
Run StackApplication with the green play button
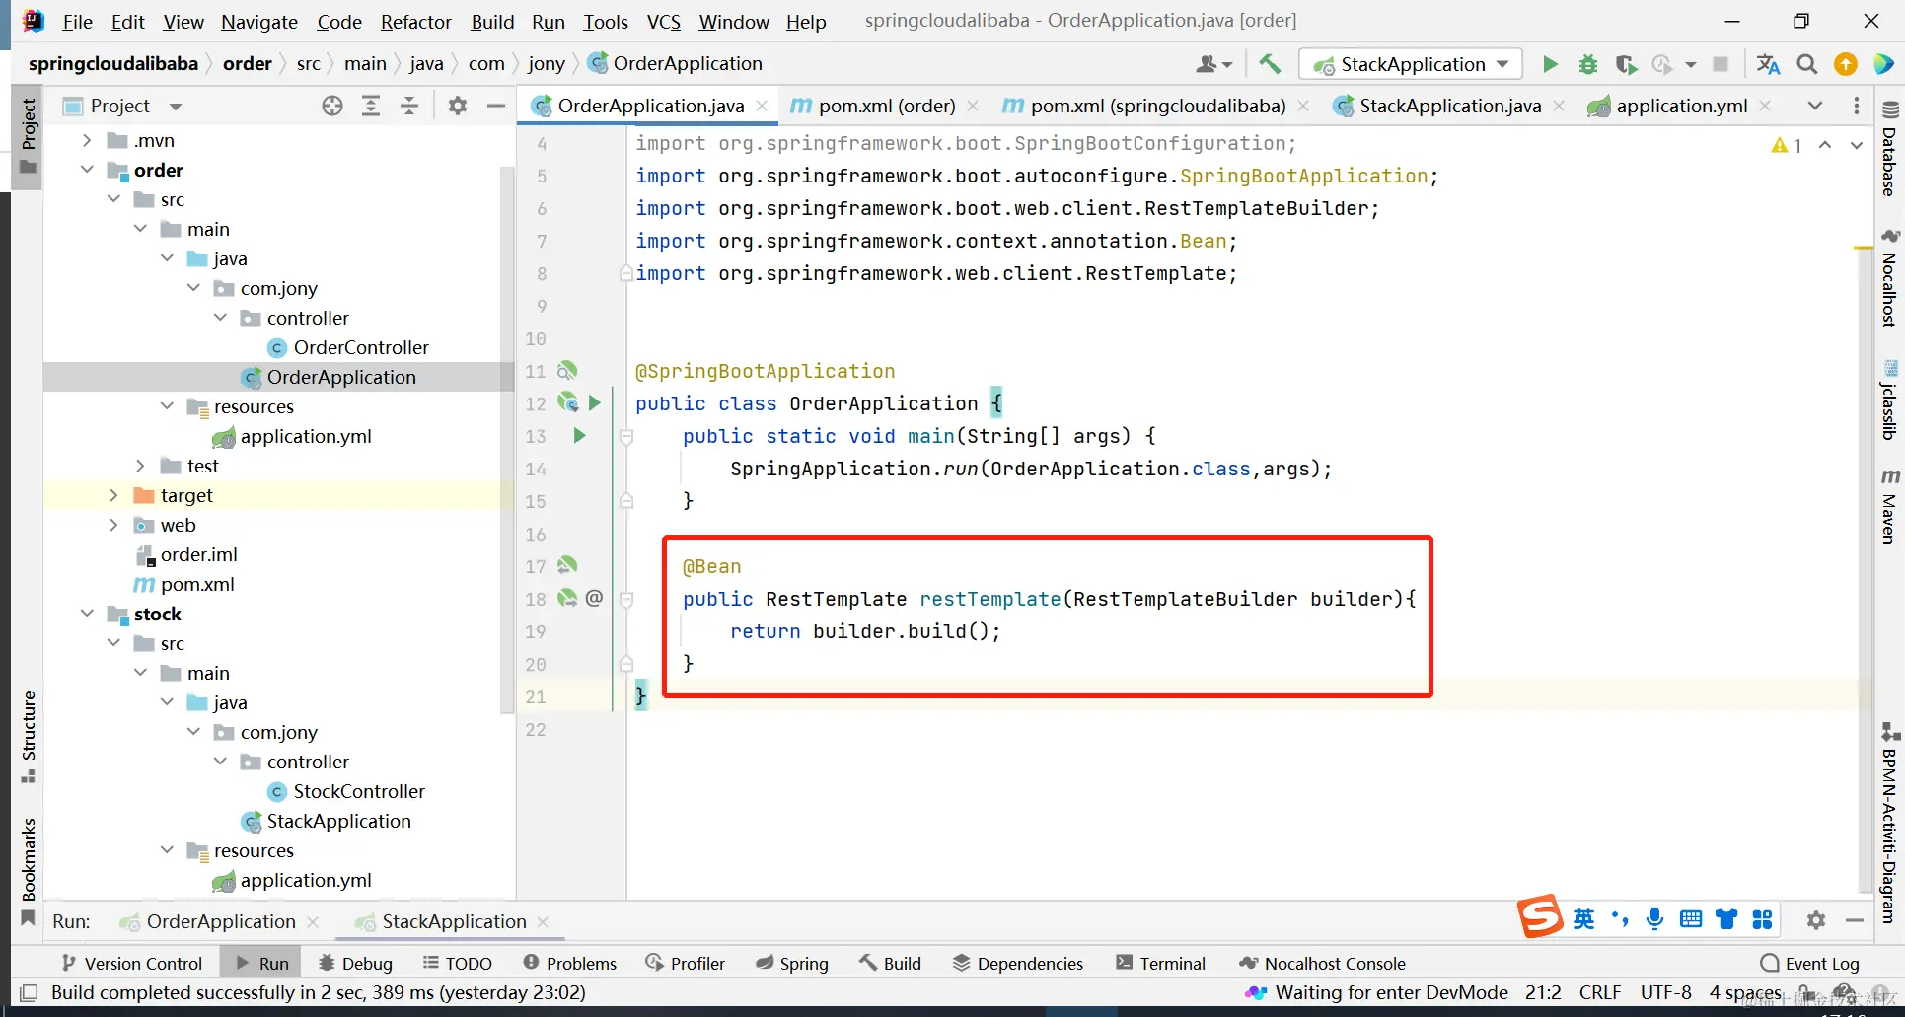click(1550, 64)
